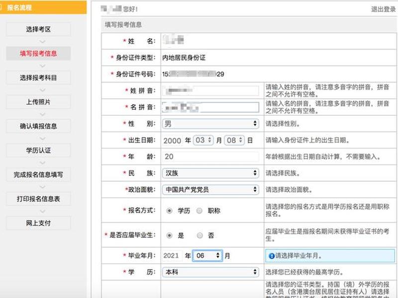Open the 性别 dropdown showing 男
Image resolution: width=398 pixels, height=298 pixels.
point(210,124)
